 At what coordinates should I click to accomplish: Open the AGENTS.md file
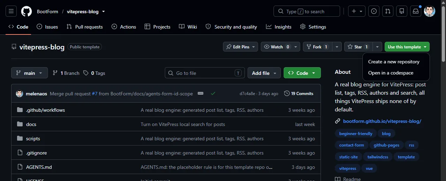(39, 167)
